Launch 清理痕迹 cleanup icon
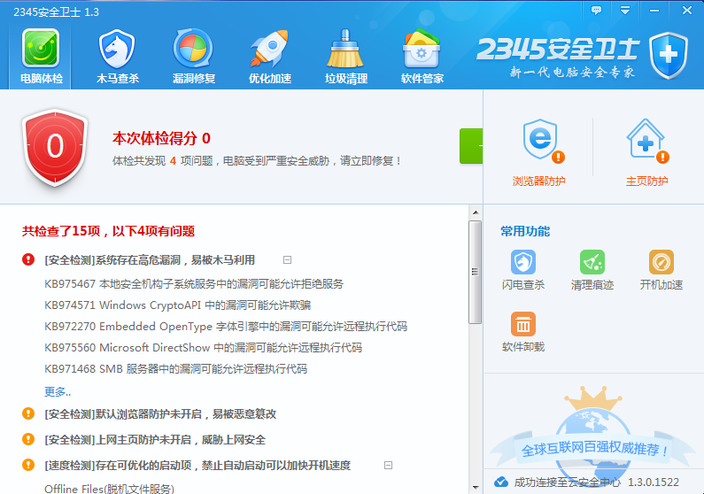The image size is (704, 494). point(592,262)
